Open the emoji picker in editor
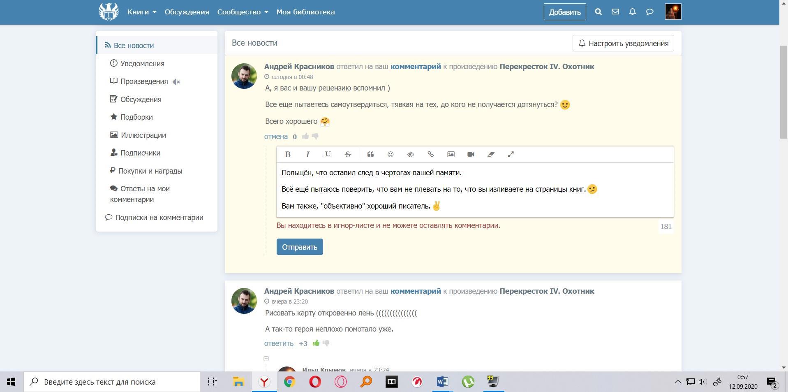 pyautogui.click(x=391, y=154)
